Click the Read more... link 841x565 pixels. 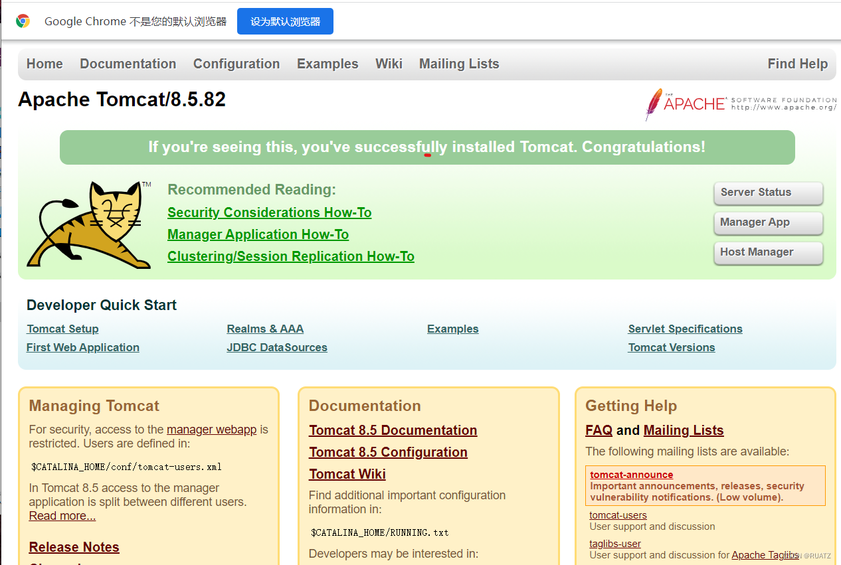pos(62,516)
